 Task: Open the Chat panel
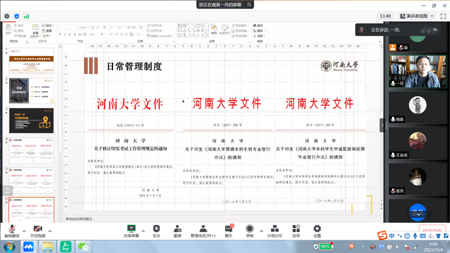[x=228, y=229]
